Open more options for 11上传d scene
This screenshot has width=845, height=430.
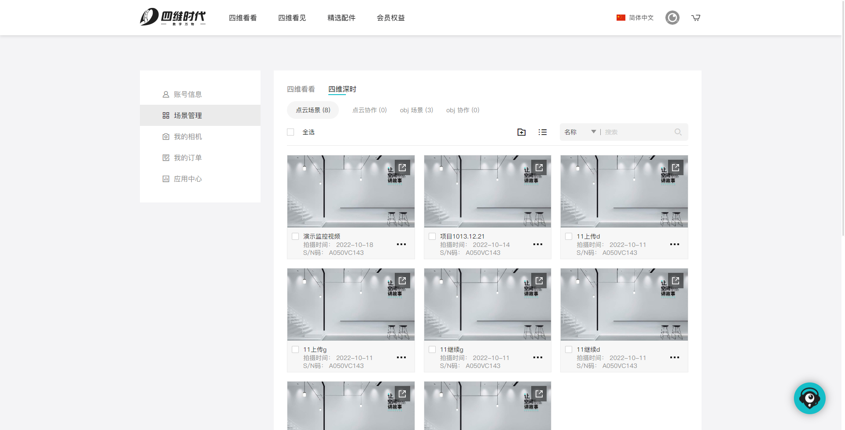tap(674, 244)
